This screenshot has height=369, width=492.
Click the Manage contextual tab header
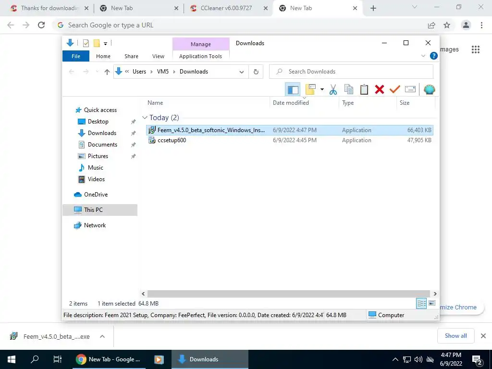coord(201,44)
